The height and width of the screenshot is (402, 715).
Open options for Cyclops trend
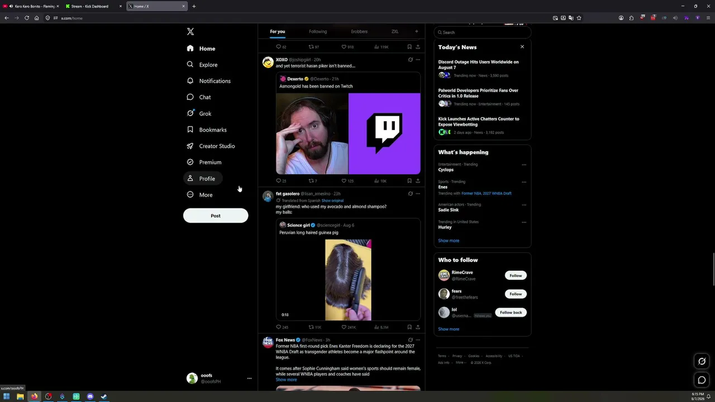(x=524, y=165)
